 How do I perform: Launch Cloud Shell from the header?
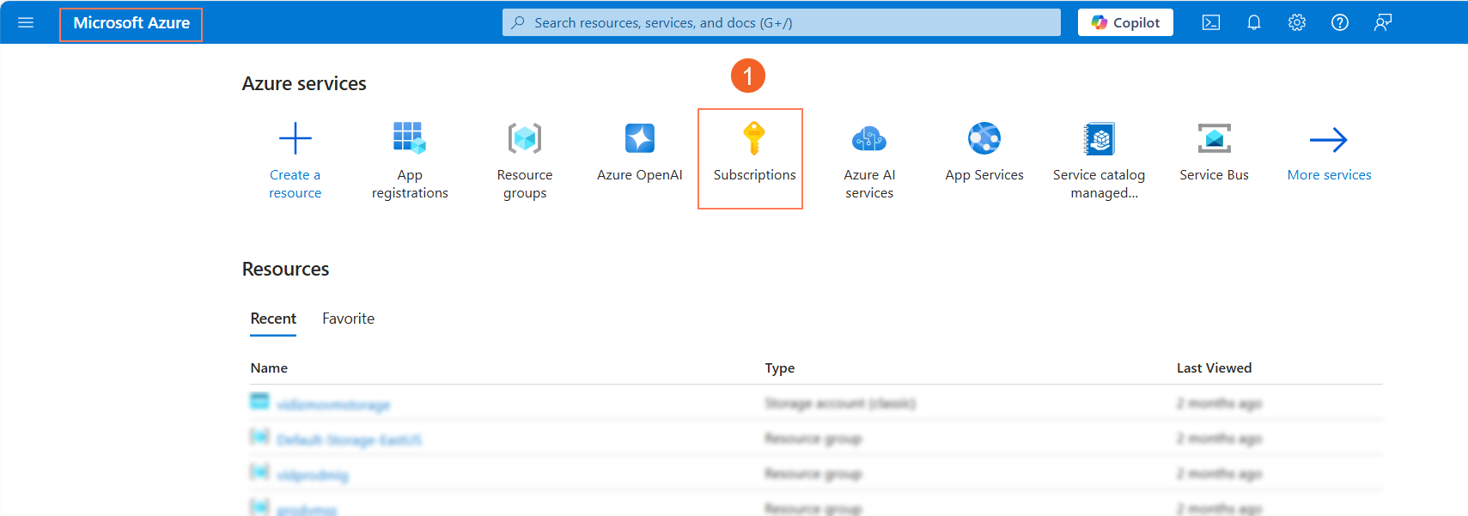1211,23
